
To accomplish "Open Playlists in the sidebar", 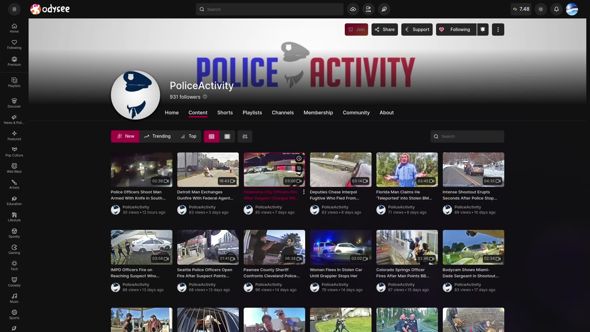I will [x=14, y=83].
